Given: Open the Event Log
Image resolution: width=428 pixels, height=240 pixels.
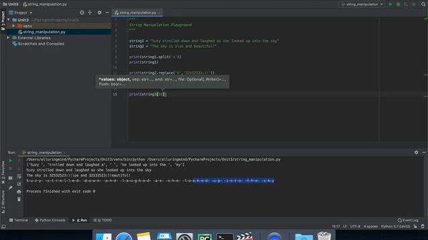Looking at the screenshot, I should (x=408, y=220).
